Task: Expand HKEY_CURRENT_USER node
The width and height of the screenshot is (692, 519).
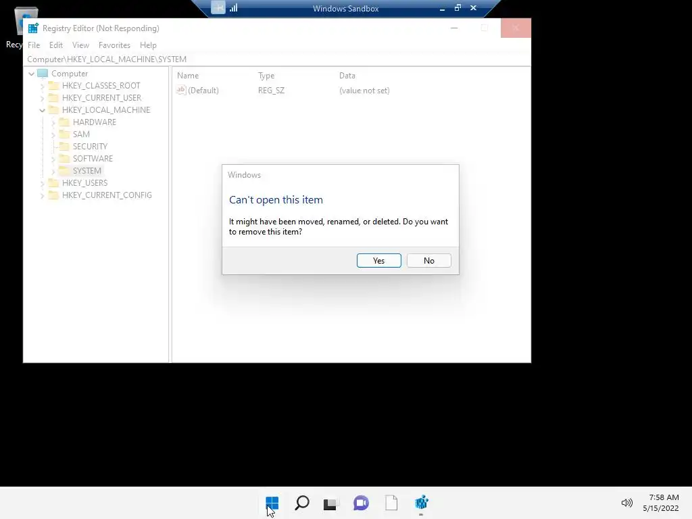Action: tap(43, 98)
